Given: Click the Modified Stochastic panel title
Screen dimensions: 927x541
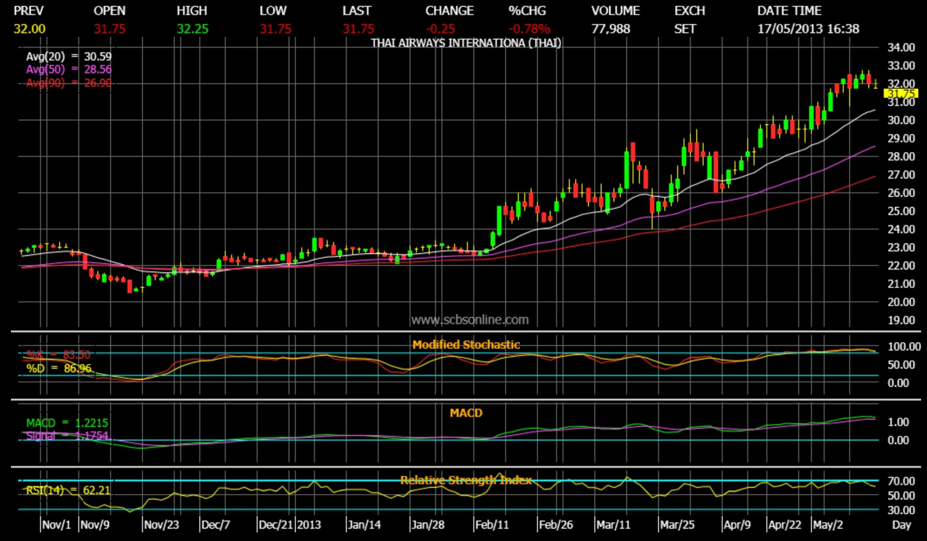Looking at the screenshot, I should coord(466,345).
